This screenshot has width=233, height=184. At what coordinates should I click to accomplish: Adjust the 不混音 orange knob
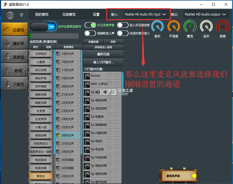[174, 26]
